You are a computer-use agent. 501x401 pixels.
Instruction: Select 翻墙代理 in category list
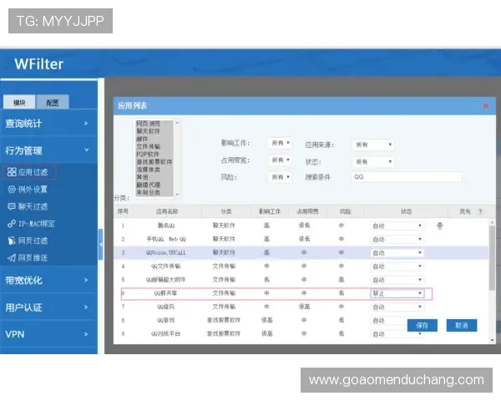[149, 185]
